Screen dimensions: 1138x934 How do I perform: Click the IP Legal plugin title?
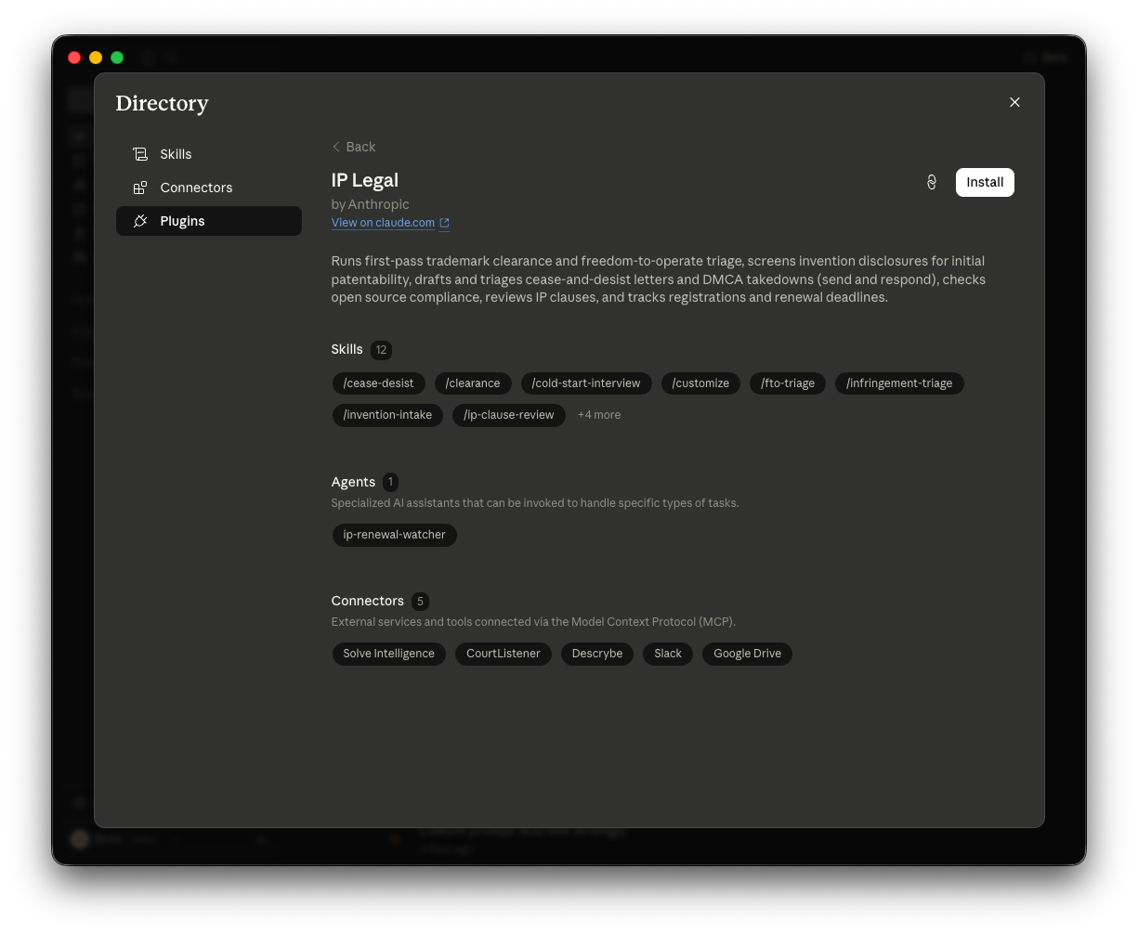tap(365, 180)
